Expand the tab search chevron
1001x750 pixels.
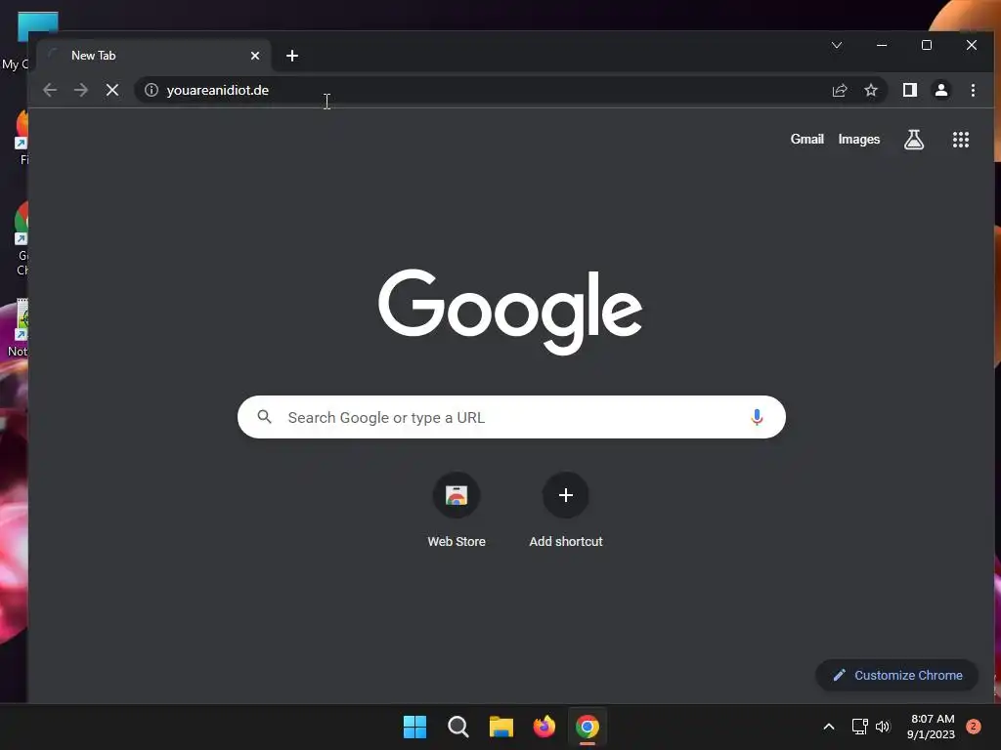tap(837, 45)
